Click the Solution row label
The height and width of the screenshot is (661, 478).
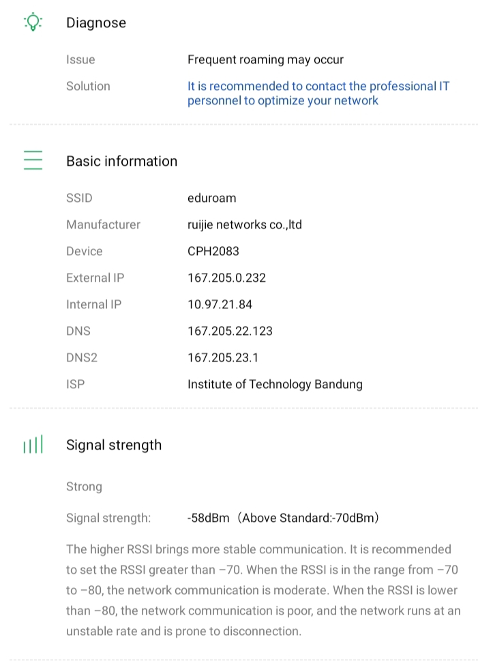(x=88, y=87)
